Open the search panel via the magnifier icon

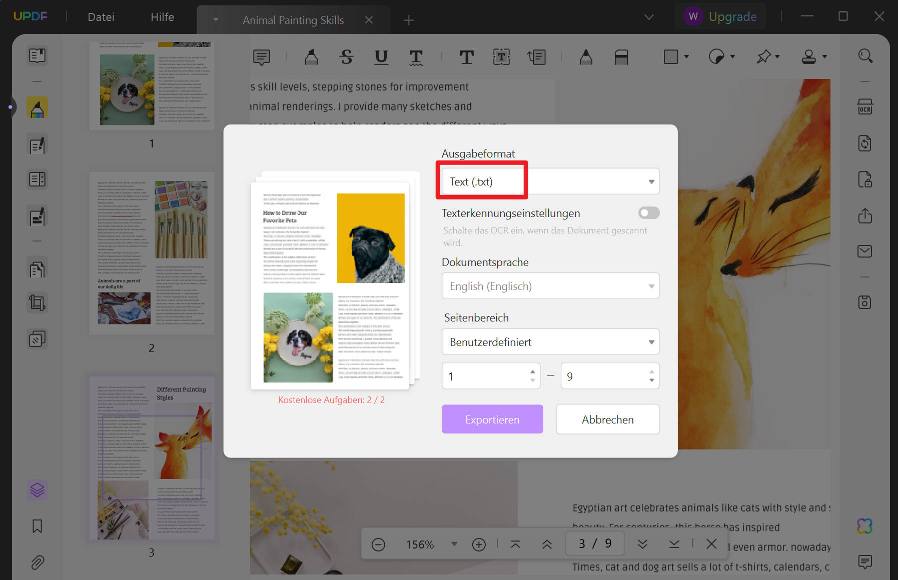866,56
